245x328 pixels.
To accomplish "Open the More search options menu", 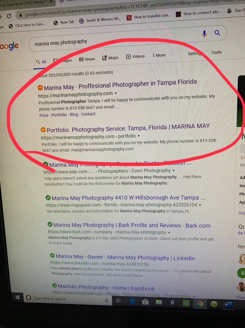I will click(159, 55).
